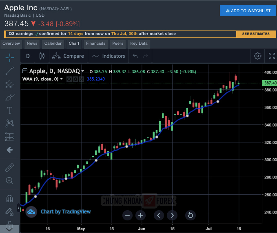This screenshot has width=277, height=233.
Task: Open the prediction and measurement tools
Action: pos(9,137)
